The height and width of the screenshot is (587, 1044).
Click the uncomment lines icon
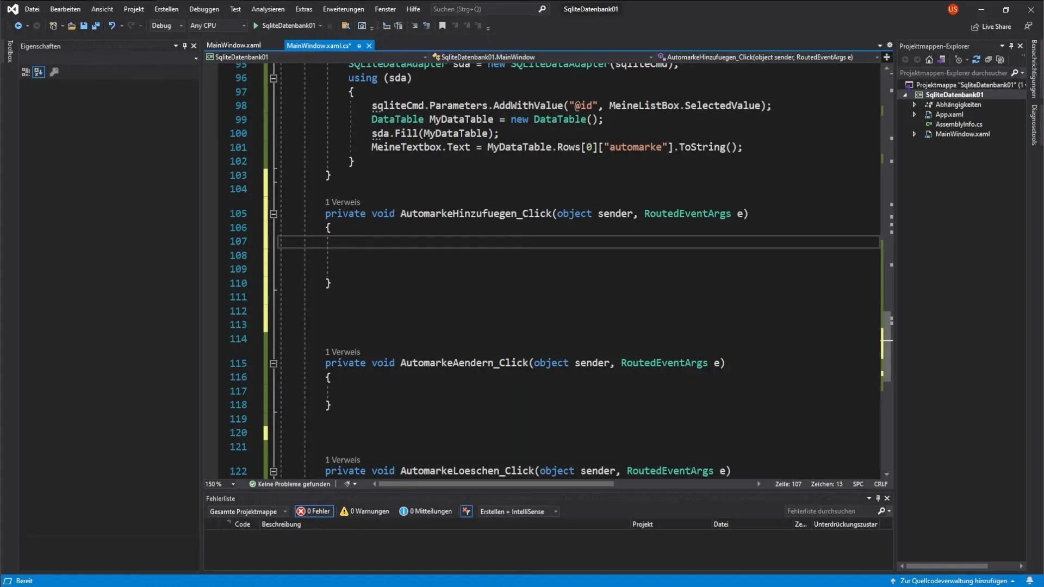point(426,26)
